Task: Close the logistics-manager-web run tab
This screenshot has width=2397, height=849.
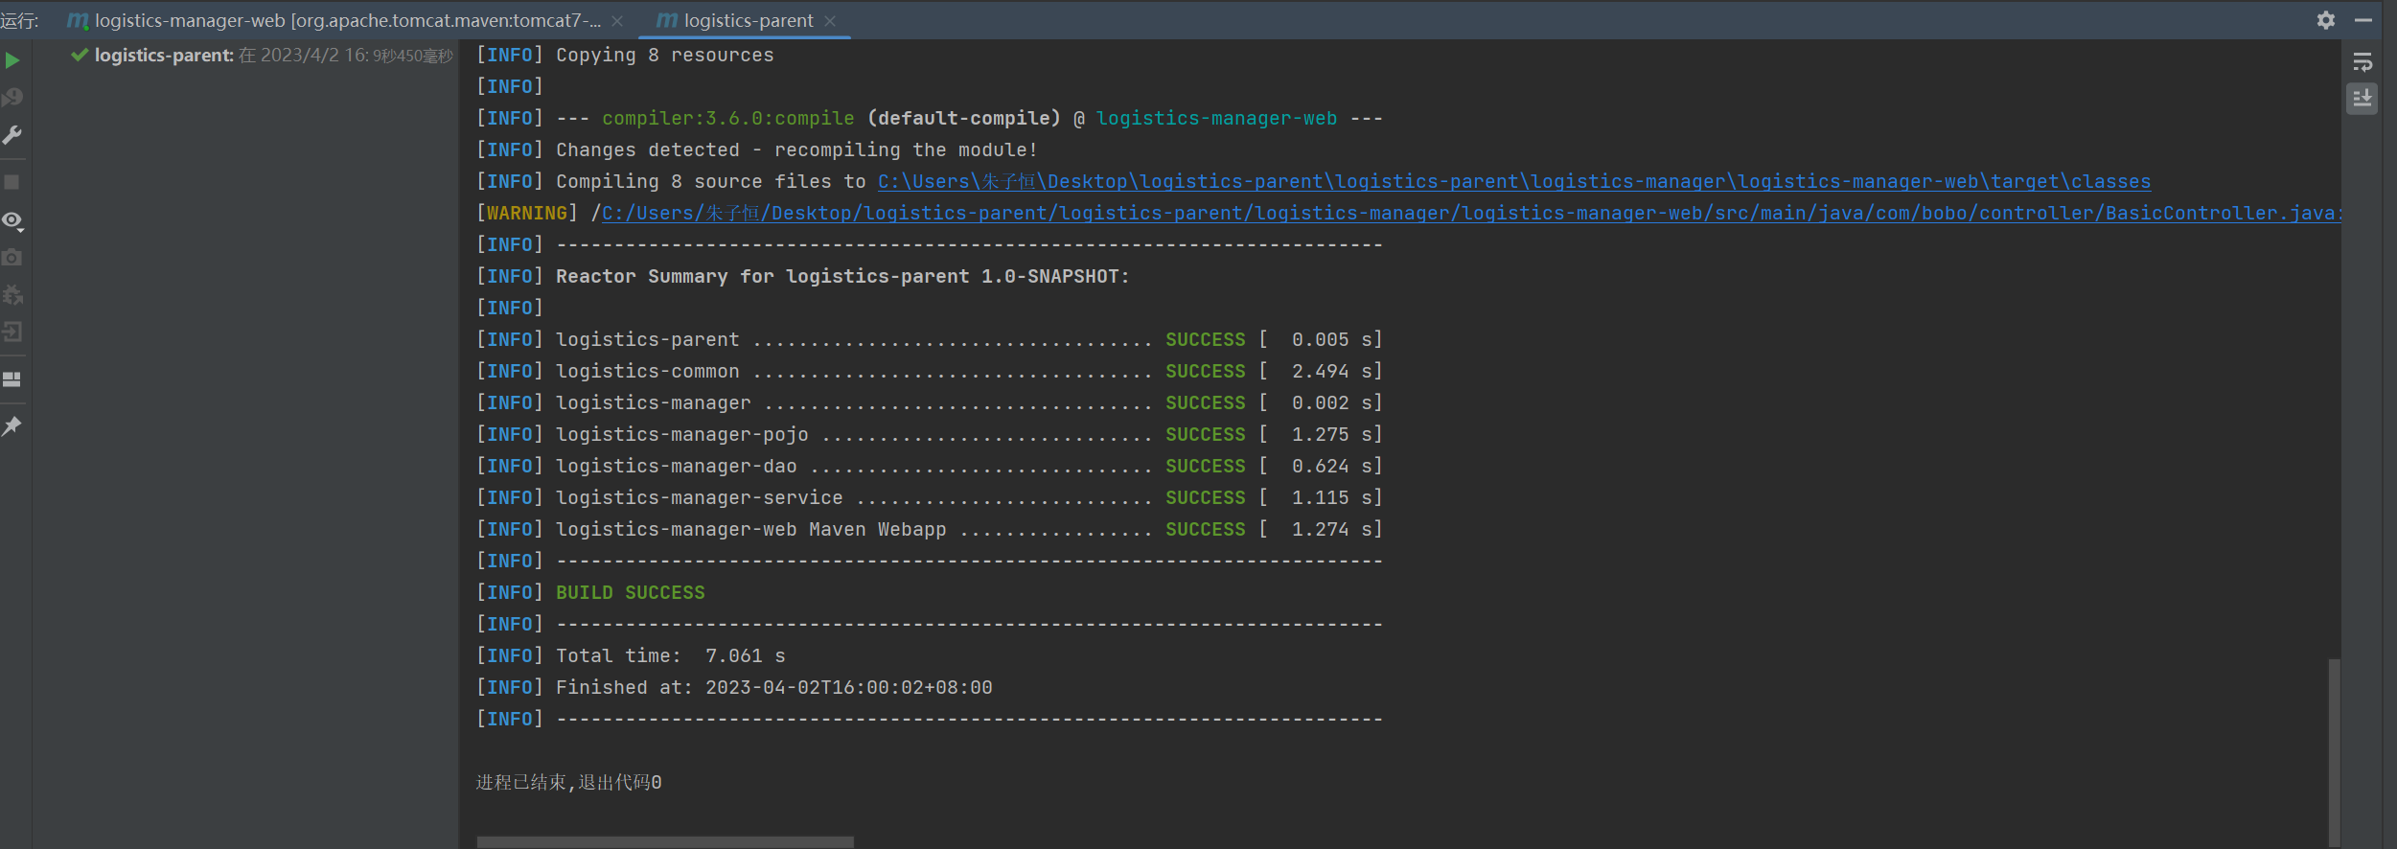Action: [x=617, y=21]
